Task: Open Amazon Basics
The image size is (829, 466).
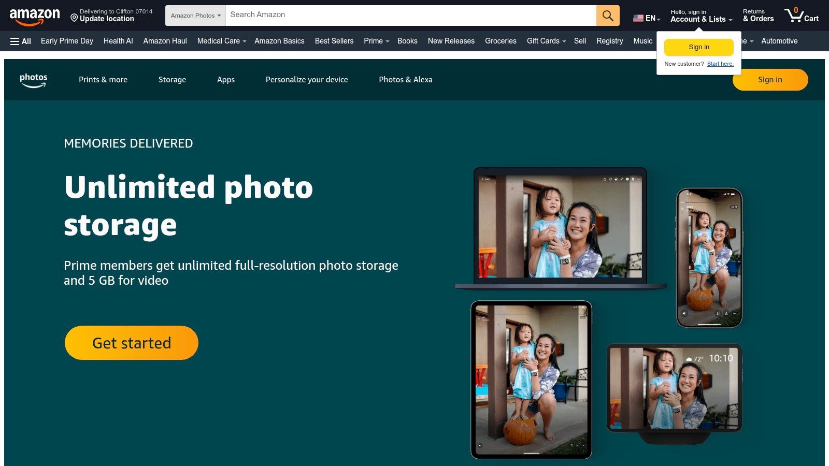Action: (x=279, y=41)
